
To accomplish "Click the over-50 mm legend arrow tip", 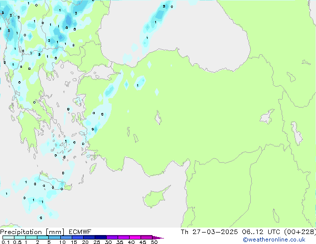I will (158, 238).
